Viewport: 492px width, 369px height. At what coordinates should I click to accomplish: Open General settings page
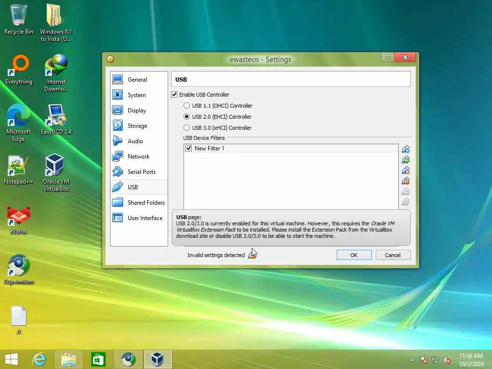139,79
